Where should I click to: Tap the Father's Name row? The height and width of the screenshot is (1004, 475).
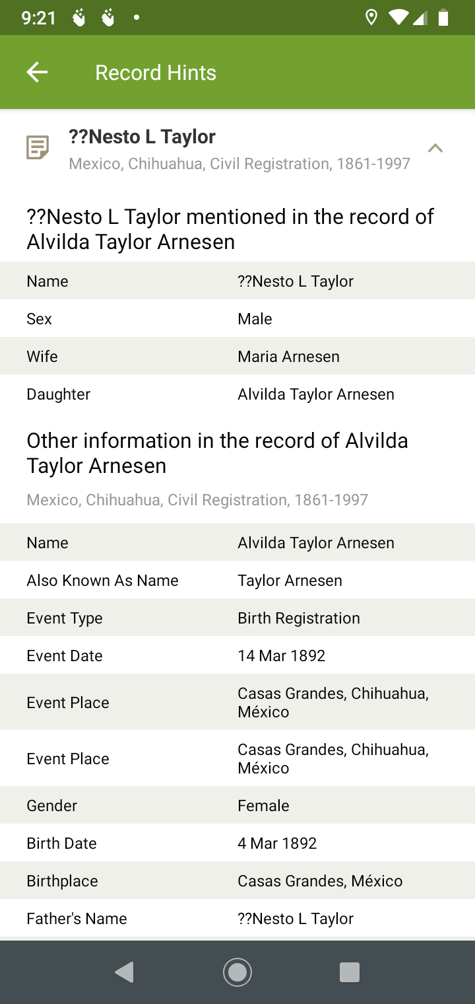click(237, 919)
